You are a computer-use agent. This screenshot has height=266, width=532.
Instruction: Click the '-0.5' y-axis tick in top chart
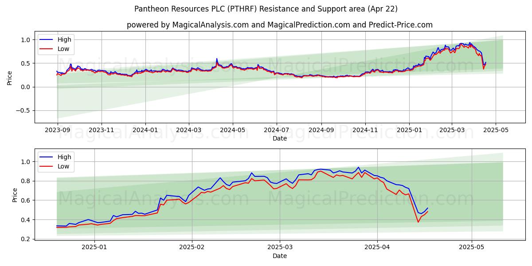tap(24, 111)
